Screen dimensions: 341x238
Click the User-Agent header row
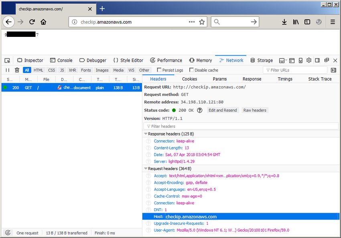coord(241,230)
